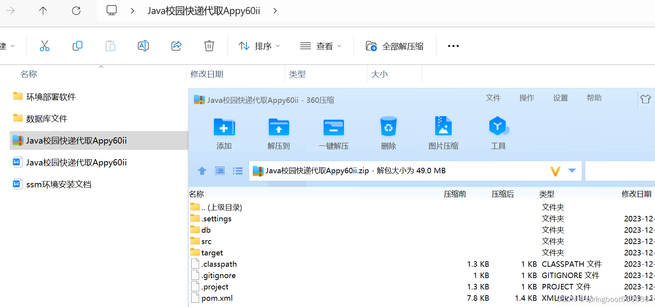Viewport: 655px width, 307px height.
Task: Switch to thumbnail view in 360压缩
Action: 220,171
